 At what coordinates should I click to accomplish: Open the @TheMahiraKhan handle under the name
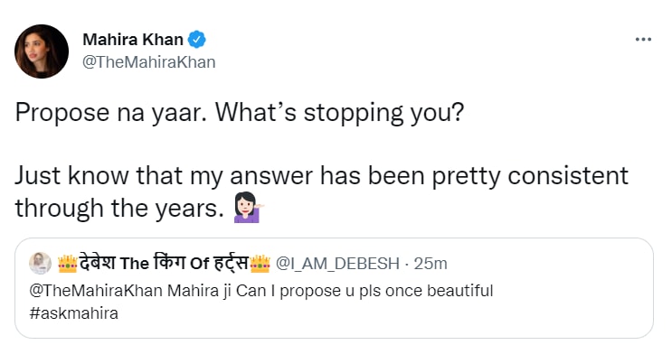click(x=148, y=62)
